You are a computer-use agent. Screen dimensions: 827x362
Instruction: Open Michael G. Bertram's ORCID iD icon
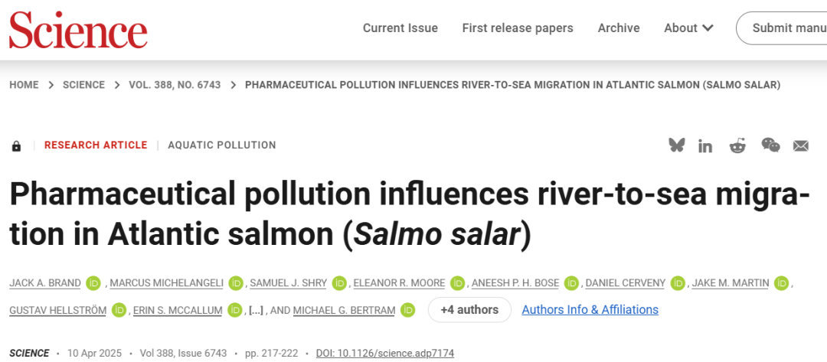pos(407,311)
